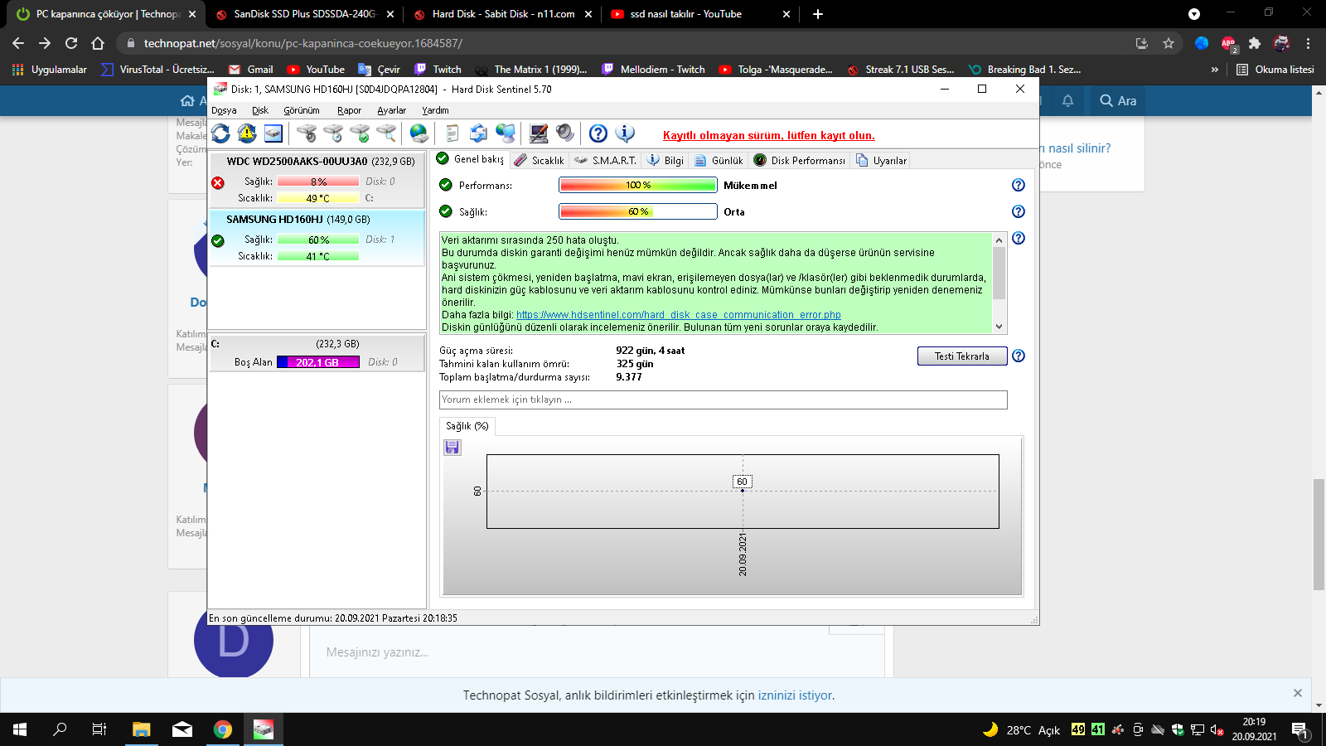
Task: Click the Performans 100% progress bar
Action: 638,186
